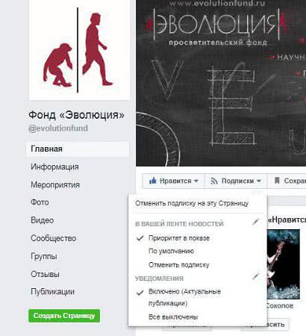Viewport: 306px width, 336px height.
Task: Click the RSS feed icon on Подписки
Action: tap(214, 181)
